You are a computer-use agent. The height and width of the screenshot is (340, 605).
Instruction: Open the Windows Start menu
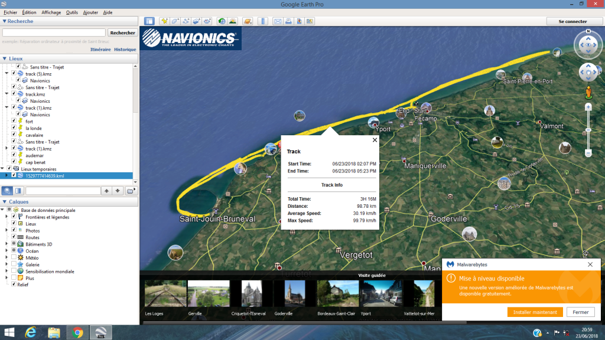(x=9, y=332)
